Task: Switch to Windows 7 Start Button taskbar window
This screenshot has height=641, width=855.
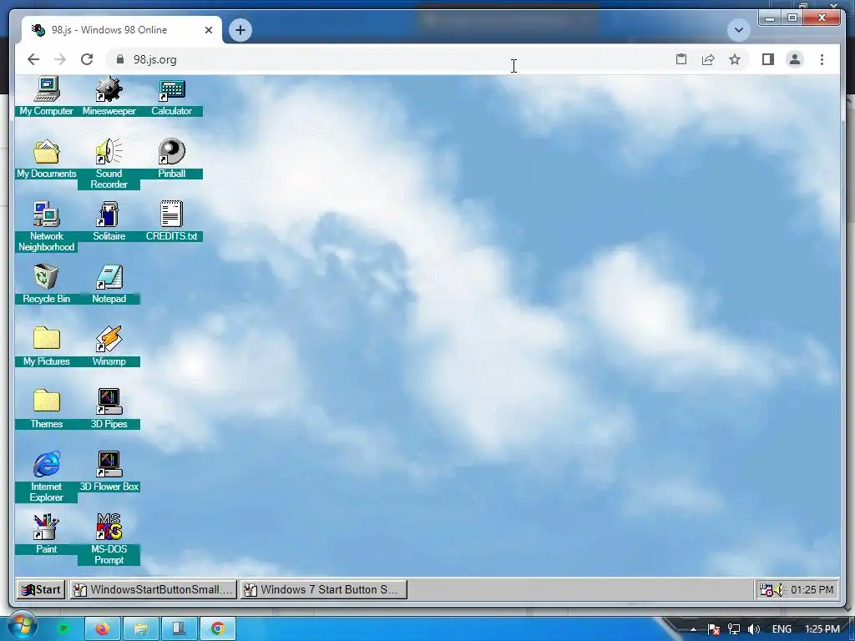Action: click(324, 590)
